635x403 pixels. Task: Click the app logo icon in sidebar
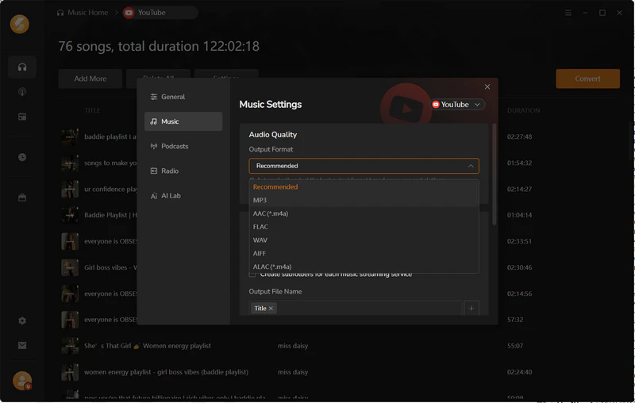19,24
